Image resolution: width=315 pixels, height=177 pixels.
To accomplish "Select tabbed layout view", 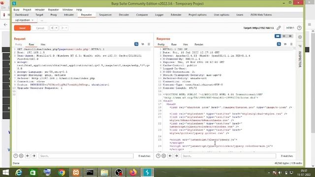I will [290, 36].
